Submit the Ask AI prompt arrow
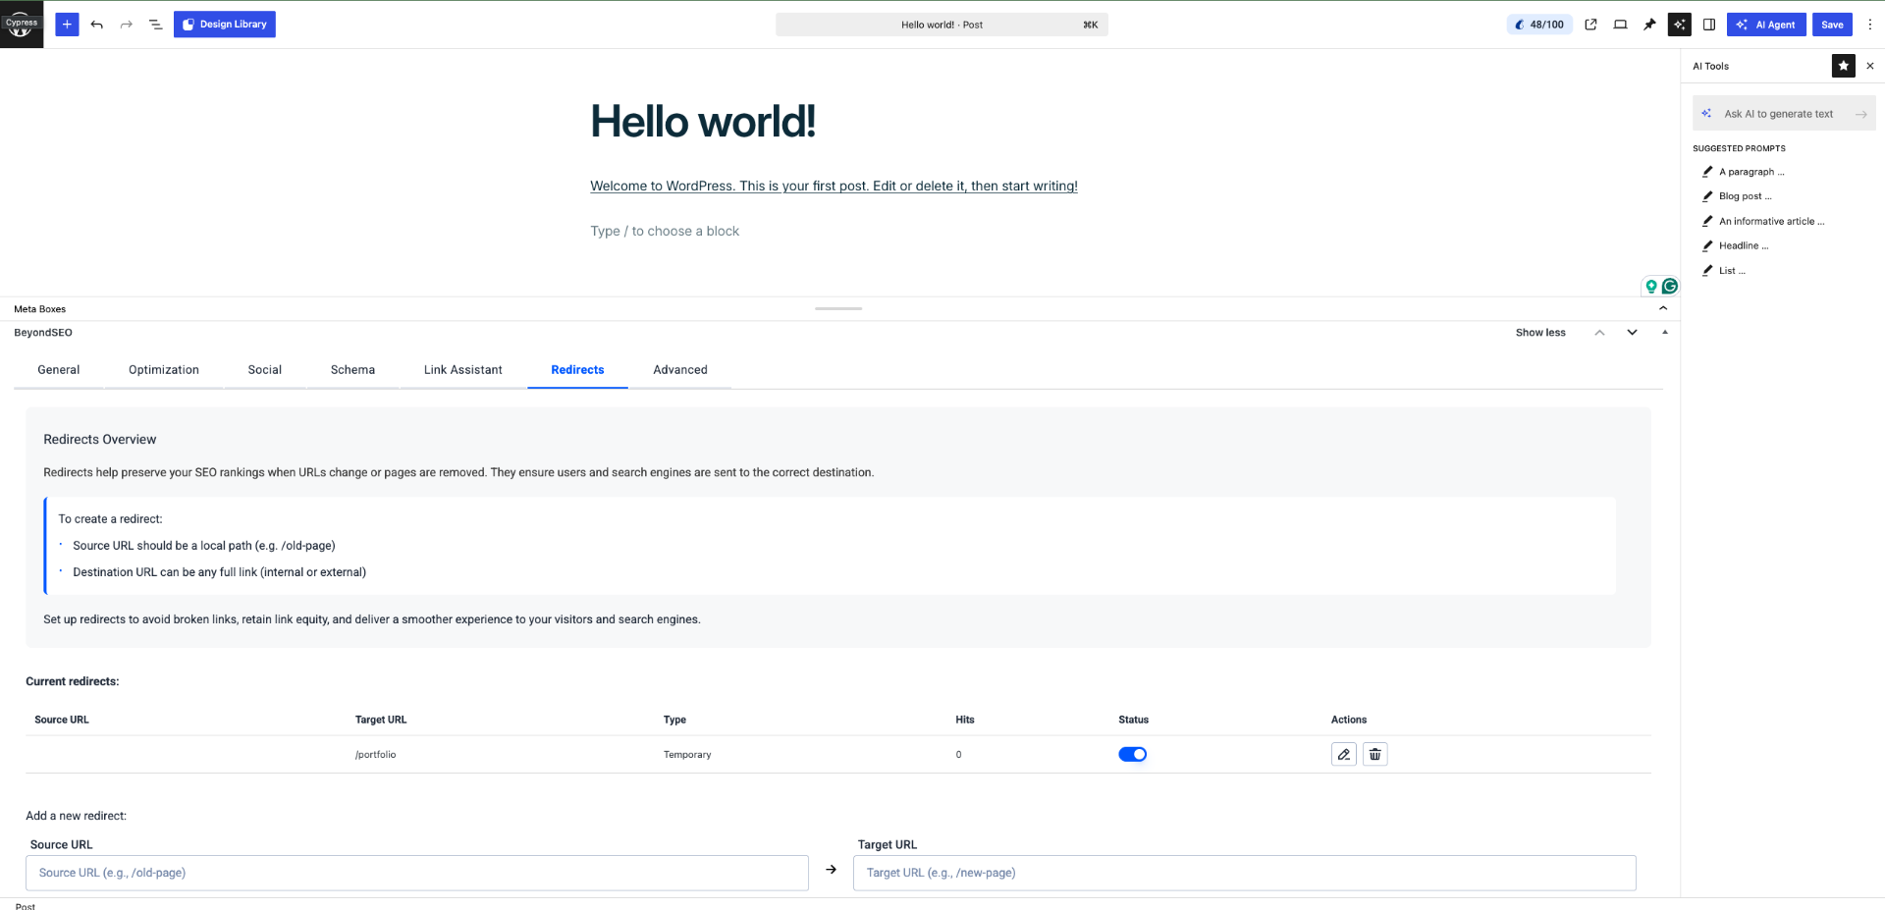Image resolution: width=1885 pixels, height=910 pixels. [x=1860, y=114]
